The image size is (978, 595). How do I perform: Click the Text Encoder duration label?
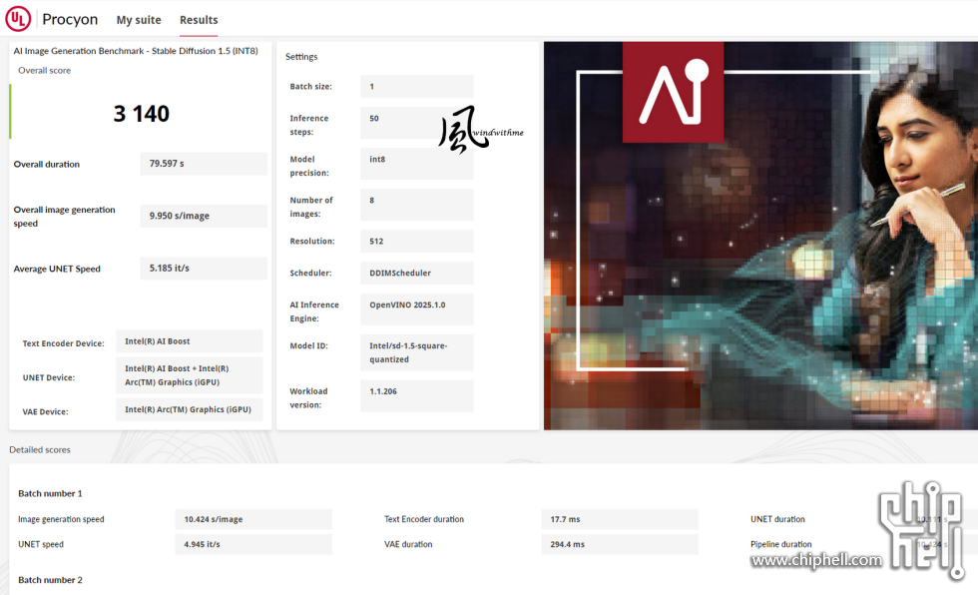pos(424,519)
